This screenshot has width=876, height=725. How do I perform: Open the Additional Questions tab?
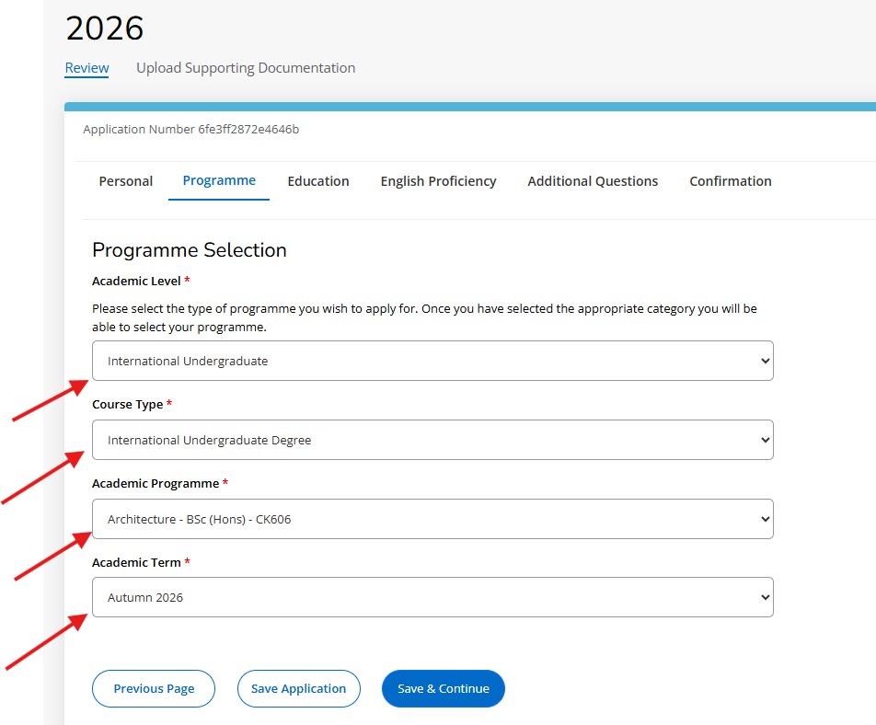593,181
